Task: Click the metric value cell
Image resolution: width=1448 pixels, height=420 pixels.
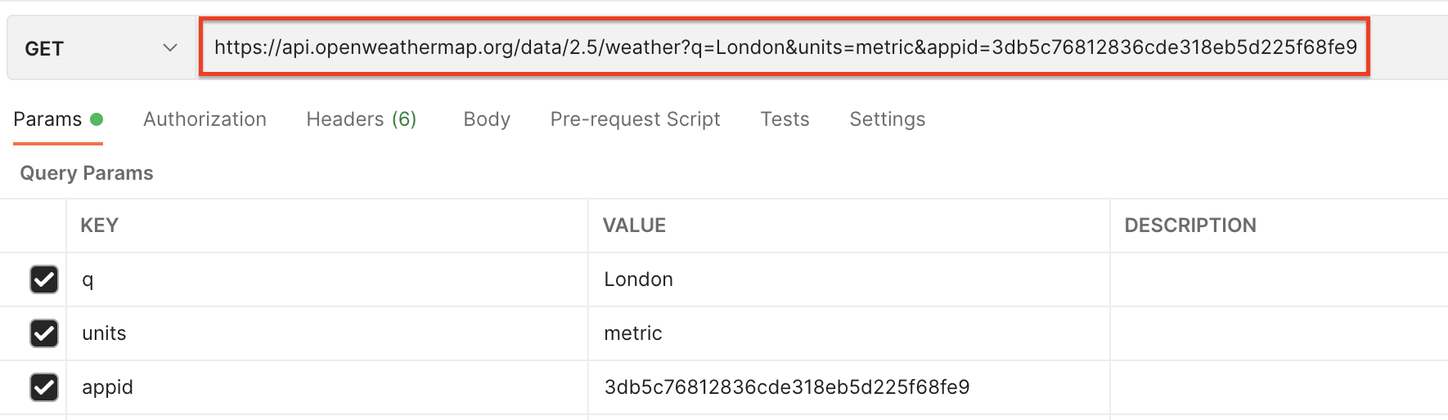Action: point(848,333)
